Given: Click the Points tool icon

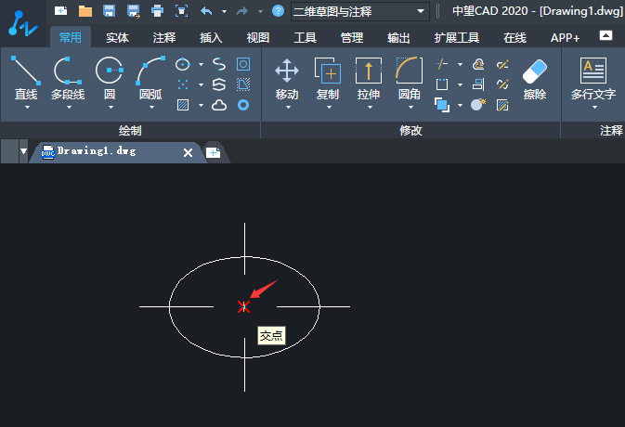Looking at the screenshot, I should [x=183, y=84].
